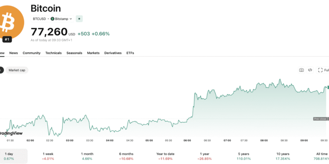The image size is (329, 164).
Task: Click the 06:00 time axis label
Action: click(x=188, y=140)
